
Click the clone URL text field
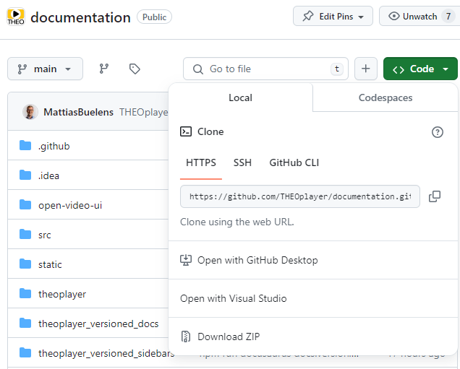300,196
